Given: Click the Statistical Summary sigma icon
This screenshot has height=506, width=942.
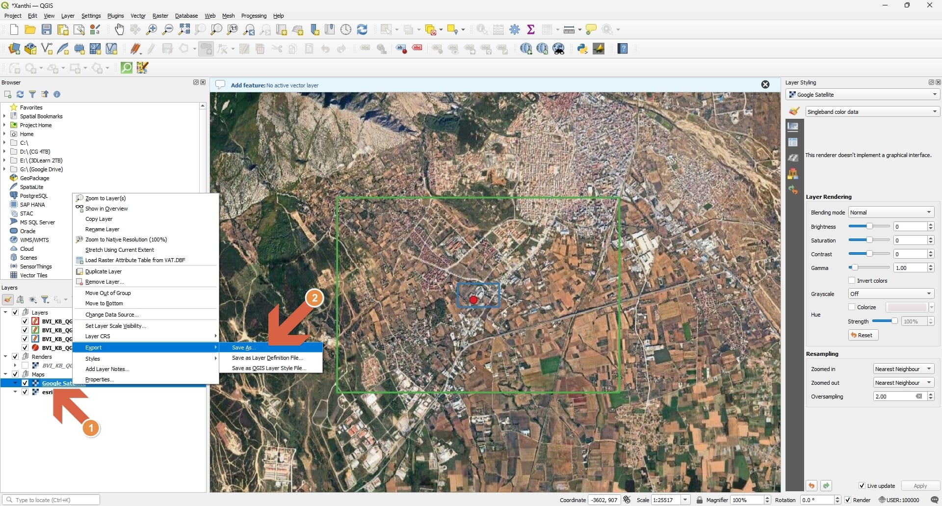Looking at the screenshot, I should coord(531,29).
